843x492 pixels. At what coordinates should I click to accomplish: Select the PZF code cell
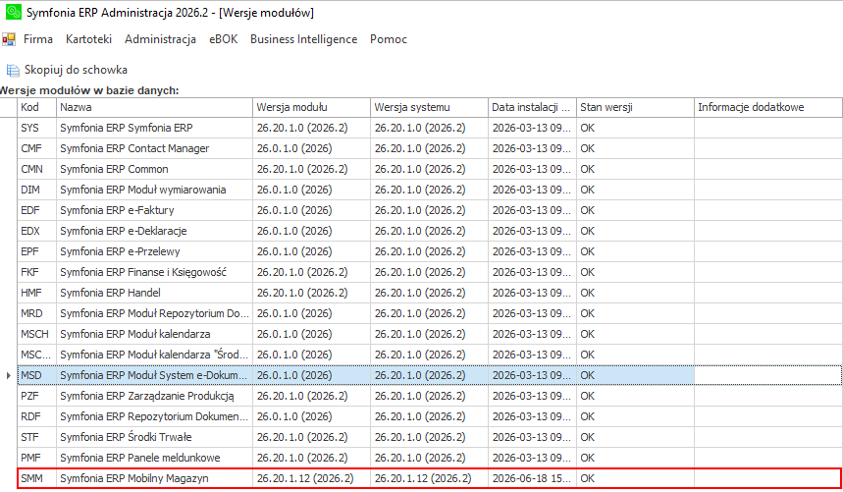point(36,396)
